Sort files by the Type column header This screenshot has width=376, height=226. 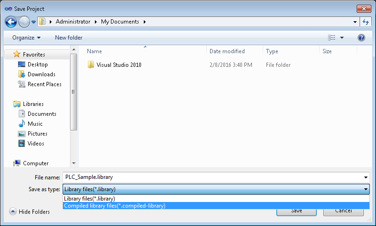272,51
